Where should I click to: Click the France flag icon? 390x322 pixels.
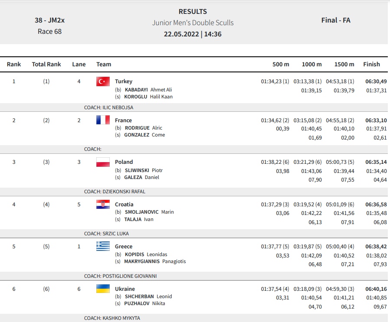pos(103,120)
